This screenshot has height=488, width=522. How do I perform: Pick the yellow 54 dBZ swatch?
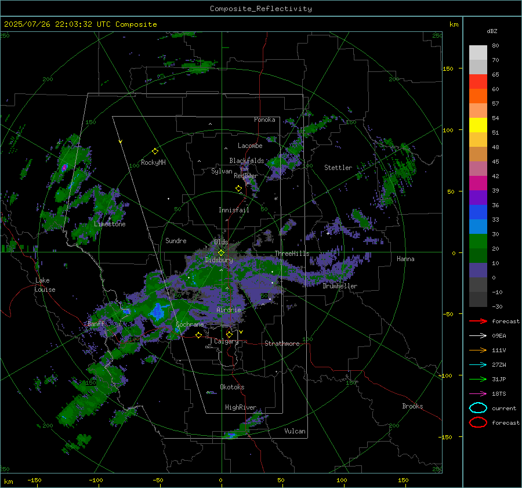tap(478, 125)
